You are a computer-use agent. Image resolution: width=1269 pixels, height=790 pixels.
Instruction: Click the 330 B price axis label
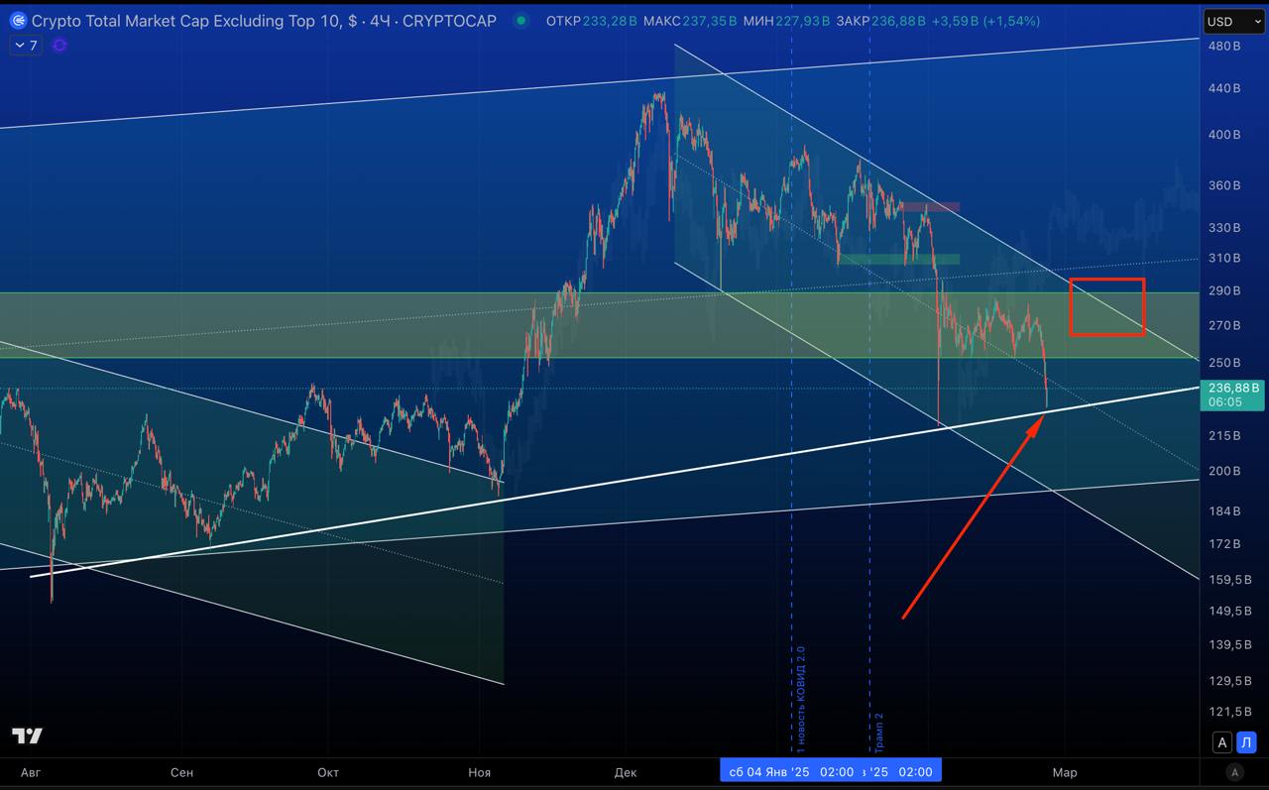click(1224, 227)
